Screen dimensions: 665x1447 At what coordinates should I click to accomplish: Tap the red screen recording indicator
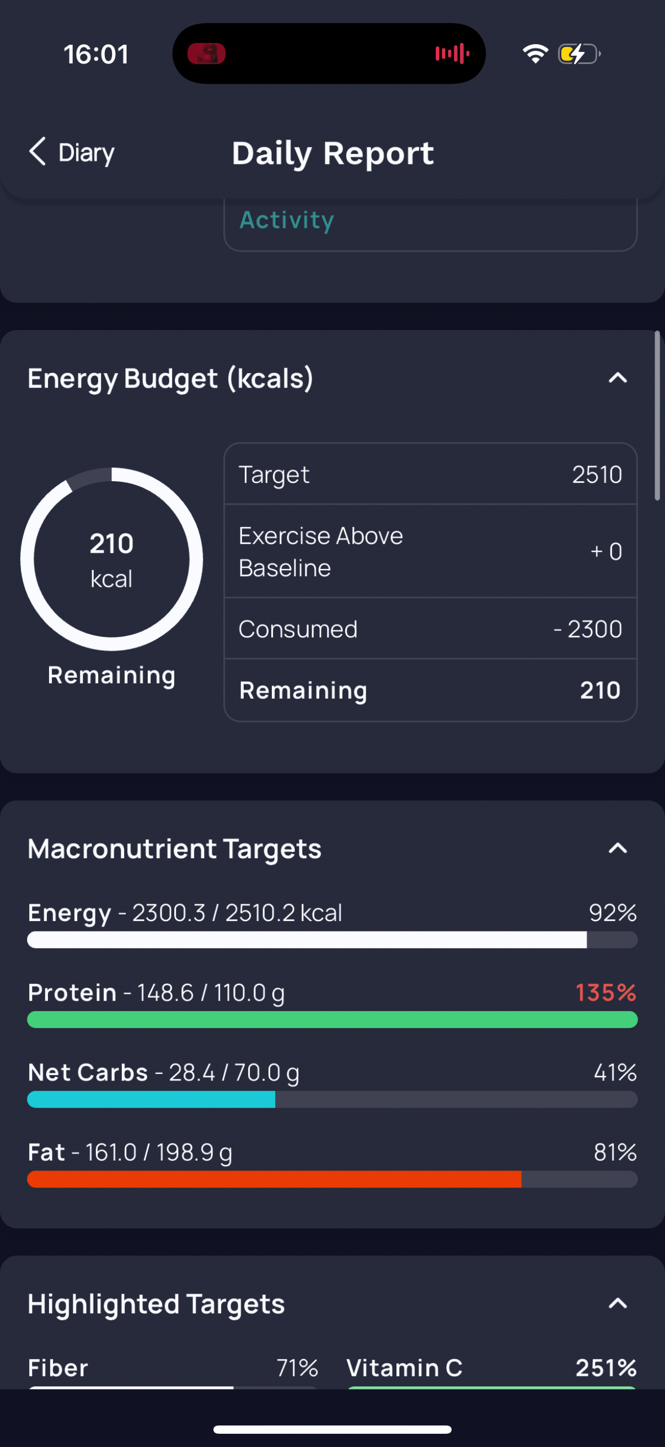pos(206,54)
